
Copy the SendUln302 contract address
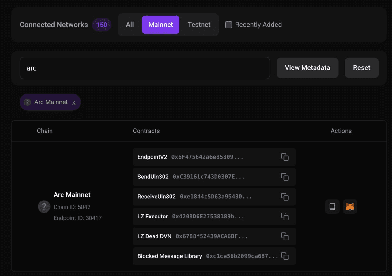[285, 177]
